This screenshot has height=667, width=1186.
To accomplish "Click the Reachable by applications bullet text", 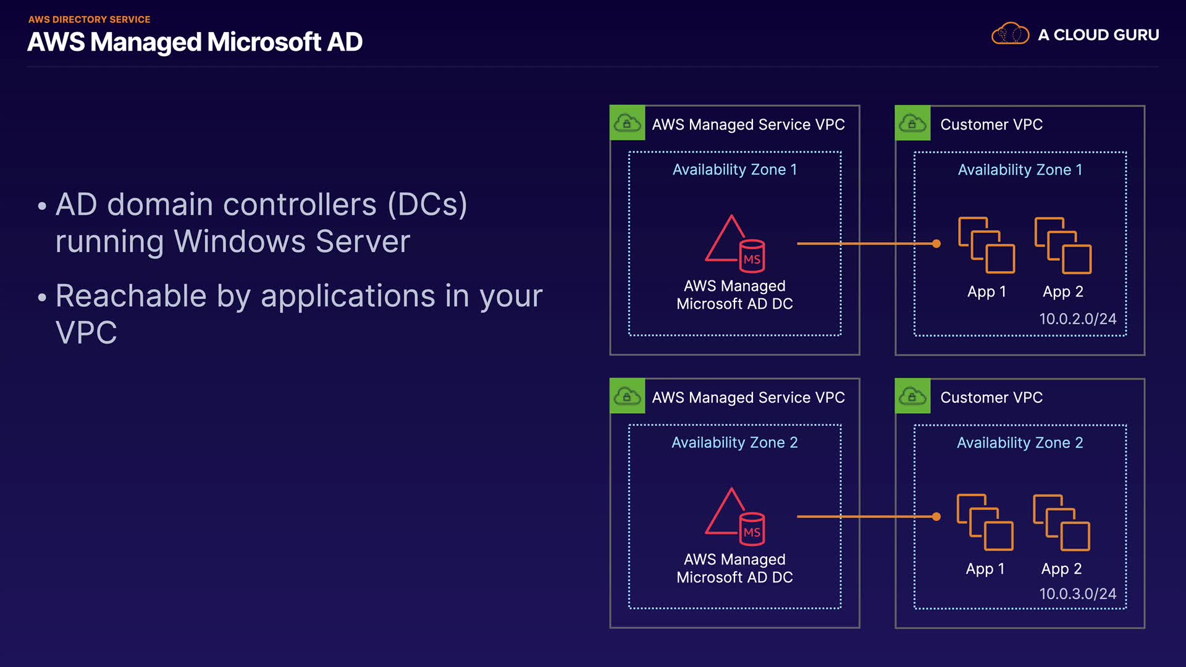I will pos(298,314).
